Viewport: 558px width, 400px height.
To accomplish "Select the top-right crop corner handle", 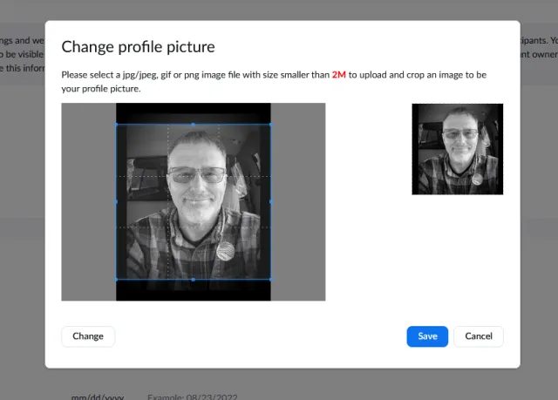I will pyautogui.click(x=270, y=124).
